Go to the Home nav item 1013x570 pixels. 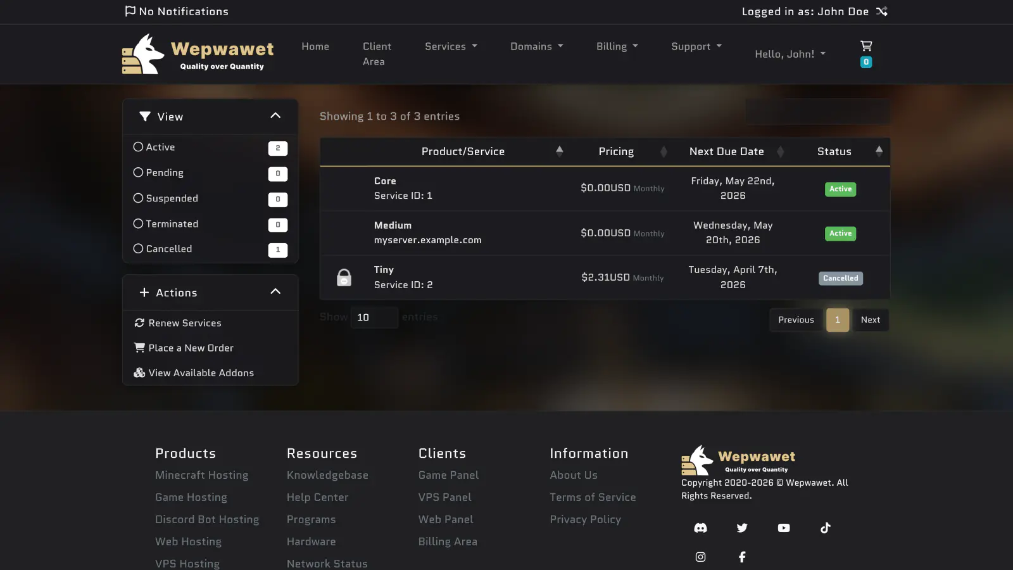point(315,46)
